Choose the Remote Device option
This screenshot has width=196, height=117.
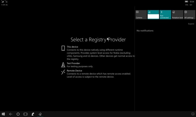96,74
